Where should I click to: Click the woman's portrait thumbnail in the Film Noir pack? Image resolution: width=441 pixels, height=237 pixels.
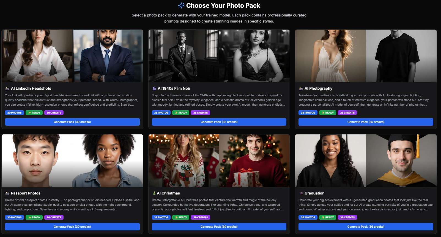(x=254, y=56)
